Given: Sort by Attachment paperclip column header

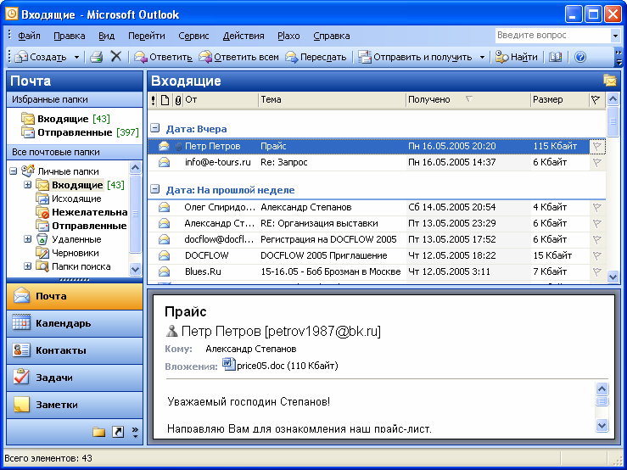Looking at the screenshot, I should 178,100.
